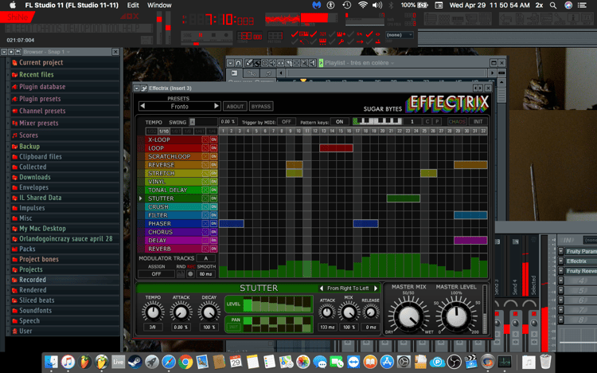Click the C copy pattern button
Image resolution: width=597 pixels, height=373 pixels.
pyautogui.click(x=427, y=122)
